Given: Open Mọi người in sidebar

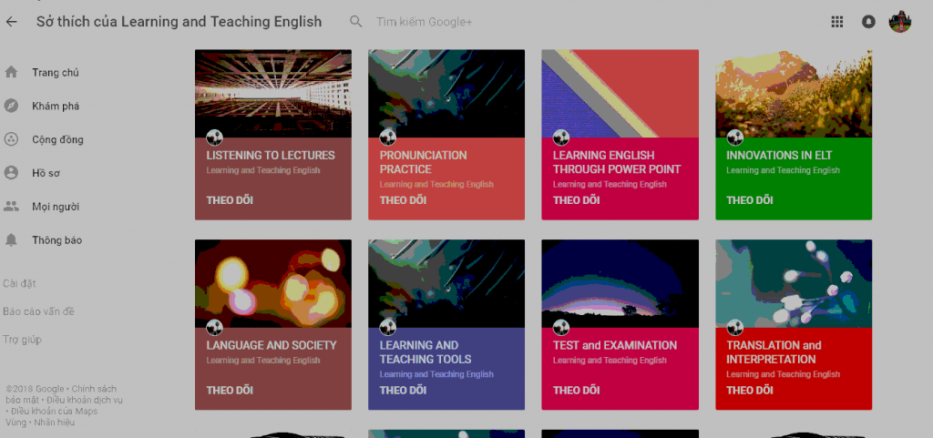Looking at the screenshot, I should pos(55,207).
